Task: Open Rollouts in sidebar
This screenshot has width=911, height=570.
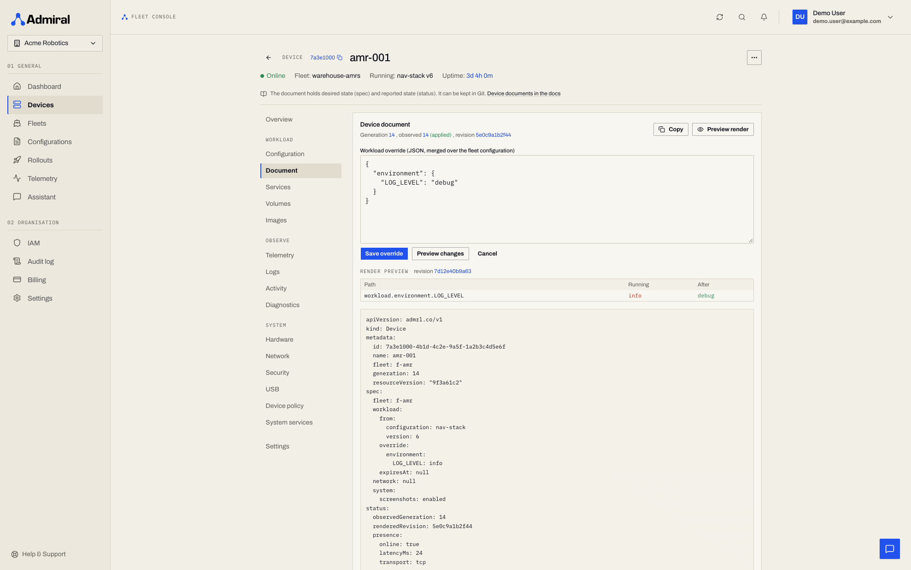Action: 55,160
